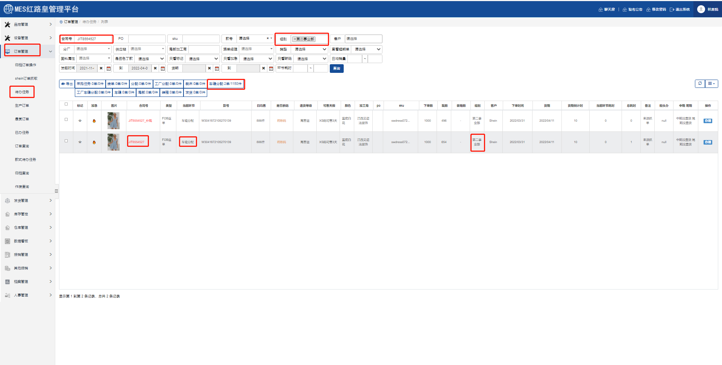Viewport: 722px width, 365px height.
Task: Click the 退出系统 logout icon
Action: coord(672,9)
